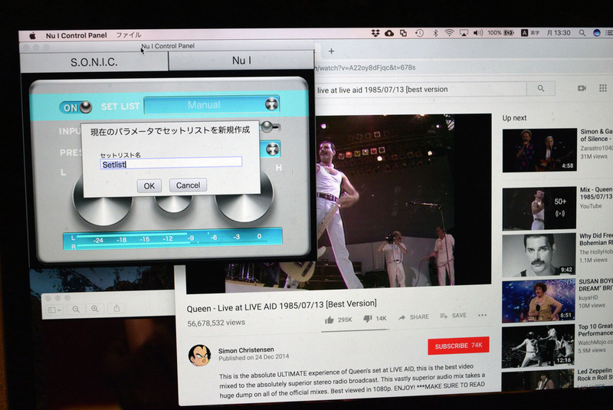Viewport: 613px width, 410px height.
Task: Open the Susan Boyle 6:51 video thumbnail
Action: [538, 300]
